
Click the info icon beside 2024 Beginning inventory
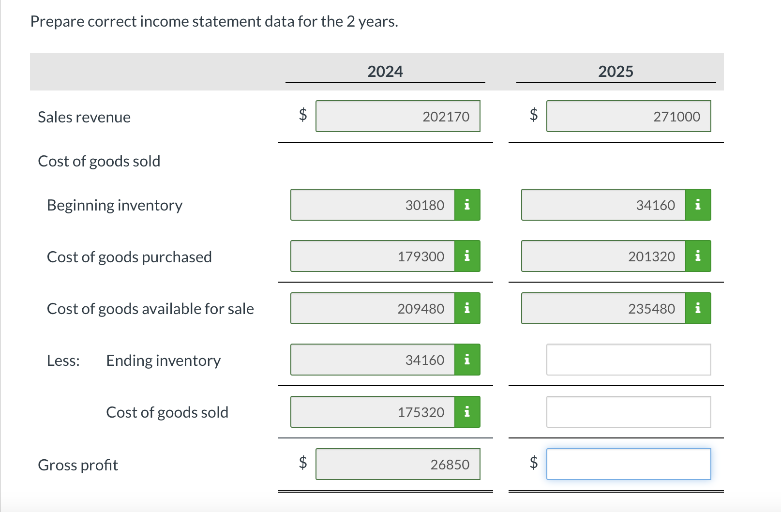[467, 205]
